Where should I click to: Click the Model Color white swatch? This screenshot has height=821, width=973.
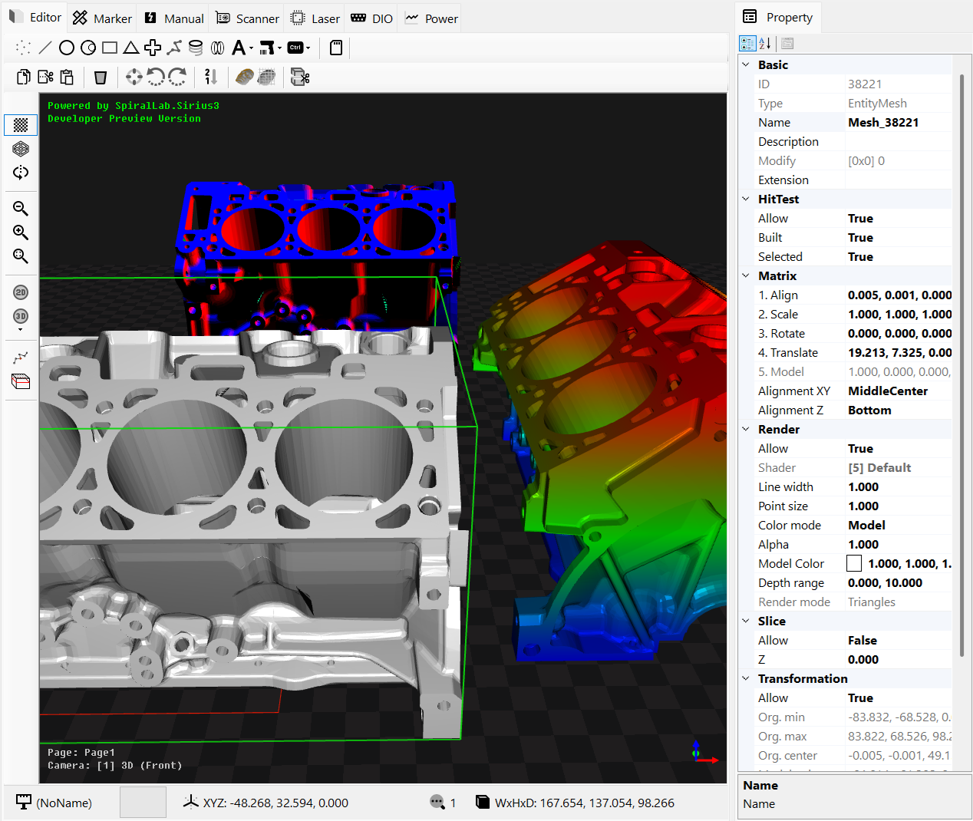854,564
